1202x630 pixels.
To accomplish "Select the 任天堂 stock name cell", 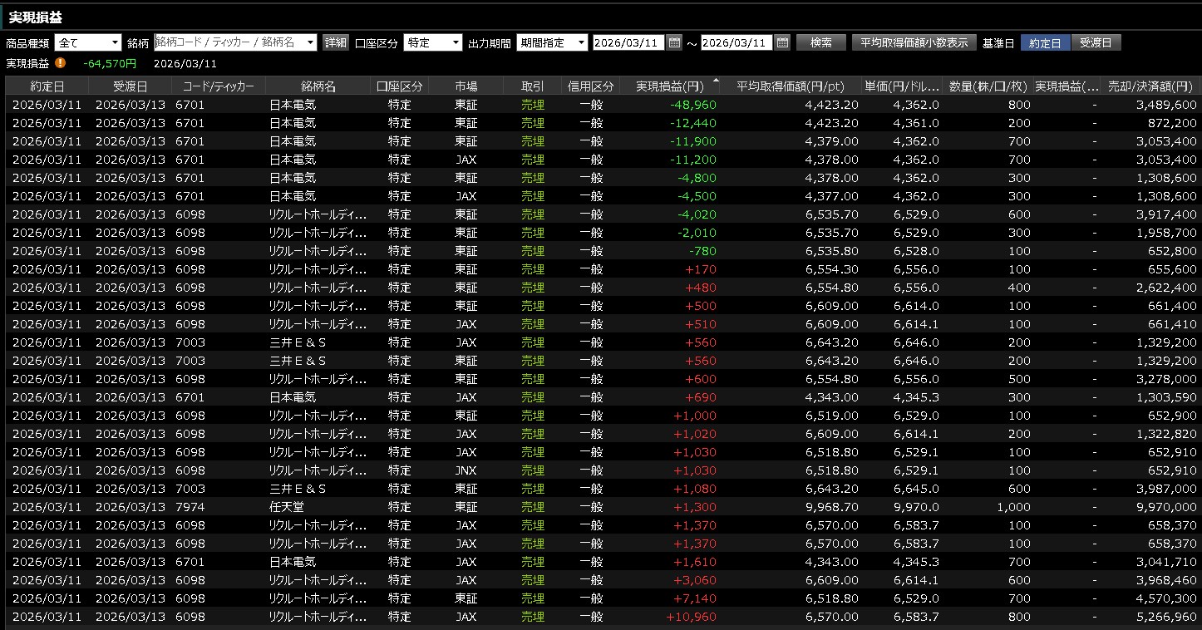I will click(x=287, y=507).
